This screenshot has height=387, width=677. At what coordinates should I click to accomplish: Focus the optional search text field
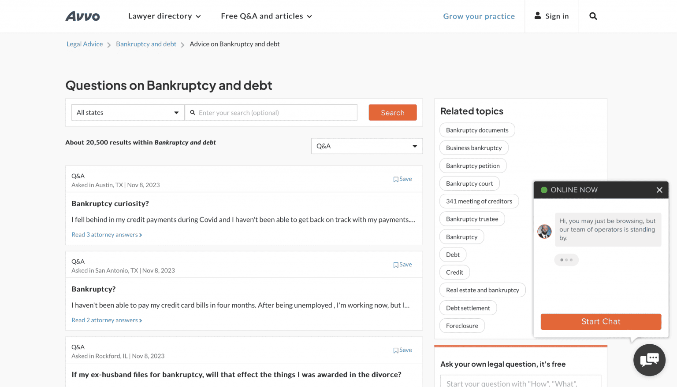(x=275, y=113)
